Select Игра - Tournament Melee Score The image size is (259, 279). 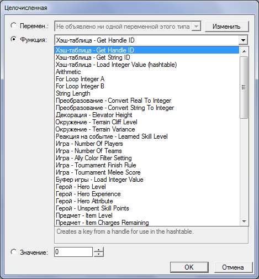pos(147,172)
